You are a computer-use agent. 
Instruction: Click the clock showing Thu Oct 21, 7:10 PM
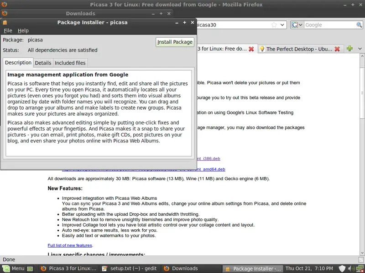(309, 268)
